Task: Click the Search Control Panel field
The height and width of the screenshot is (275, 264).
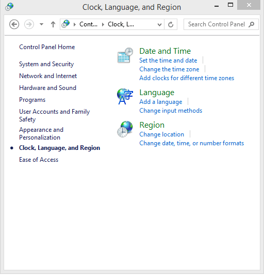Action: point(221,24)
